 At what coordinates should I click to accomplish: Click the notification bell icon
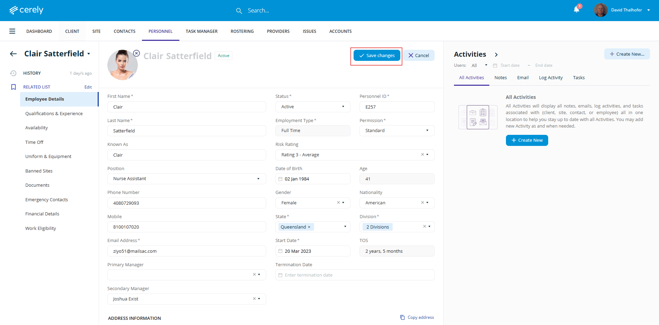click(576, 10)
